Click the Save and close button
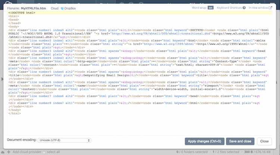Viewport: 280px width, 155px height. pyautogui.click(x=240, y=141)
